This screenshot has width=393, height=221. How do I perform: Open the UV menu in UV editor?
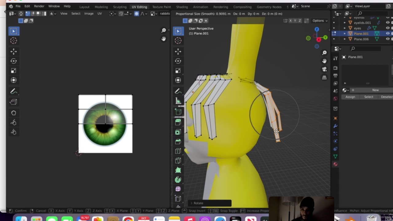tap(99, 14)
